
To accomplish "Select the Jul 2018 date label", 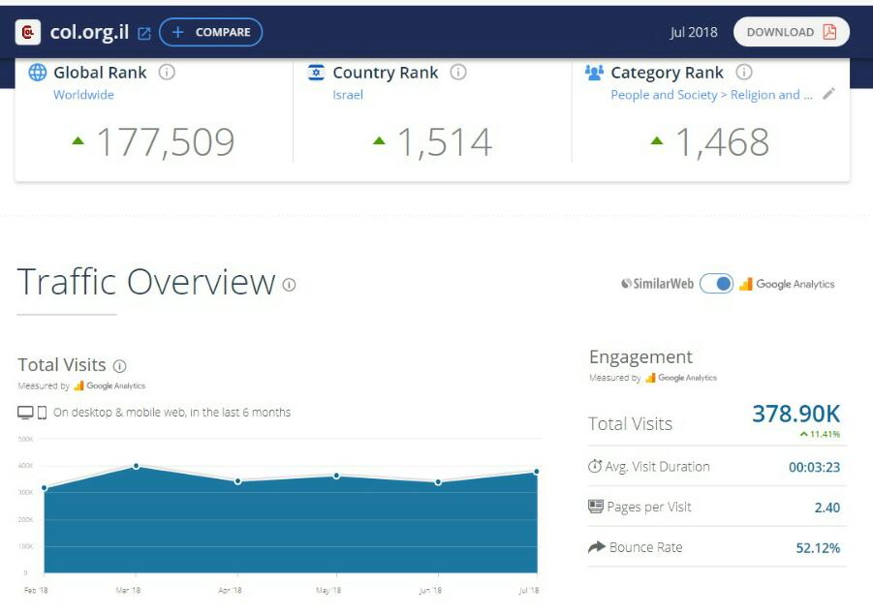I will pos(694,32).
